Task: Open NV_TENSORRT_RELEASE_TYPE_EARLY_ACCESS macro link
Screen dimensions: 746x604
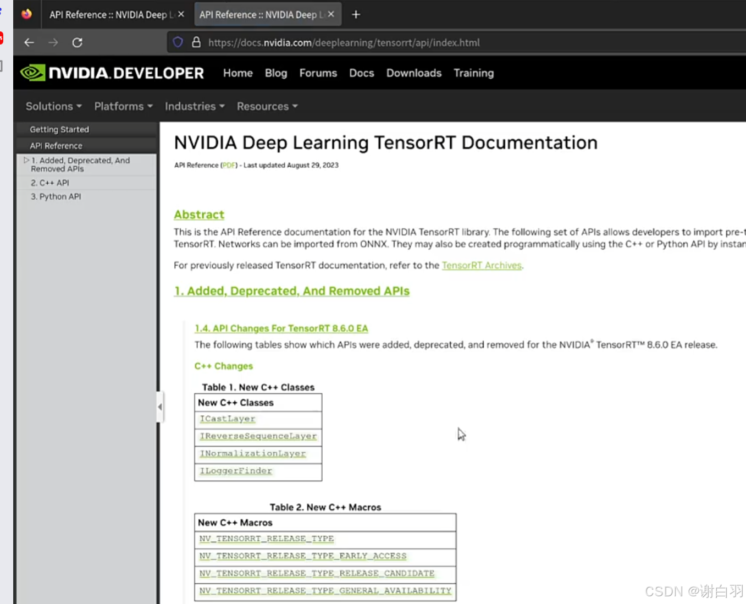Action: [303, 556]
